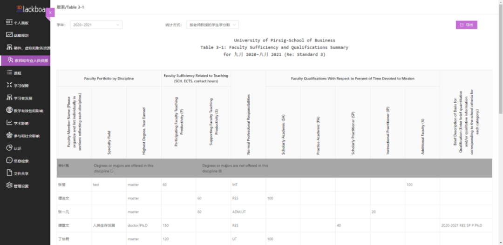Click 'Scholarly Practitioner (SP)' column header
Viewport: 503px width, 245px height.
(x=353, y=122)
